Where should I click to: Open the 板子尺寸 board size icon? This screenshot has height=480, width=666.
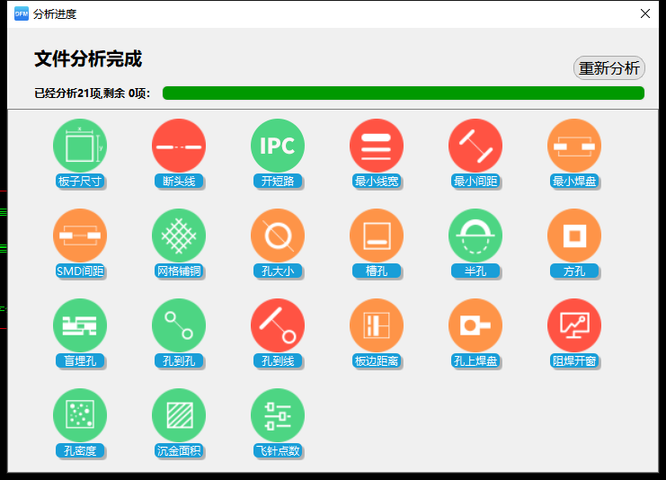[x=80, y=146]
